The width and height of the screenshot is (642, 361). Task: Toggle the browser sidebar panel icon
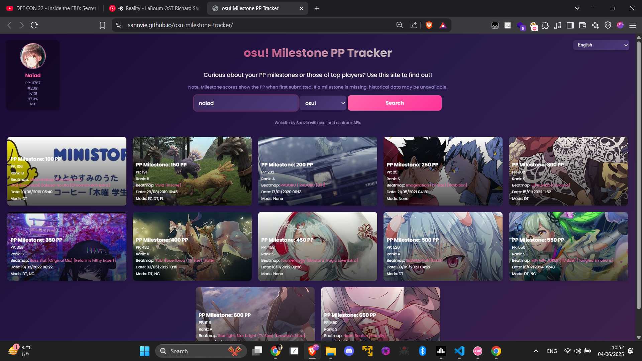(570, 25)
